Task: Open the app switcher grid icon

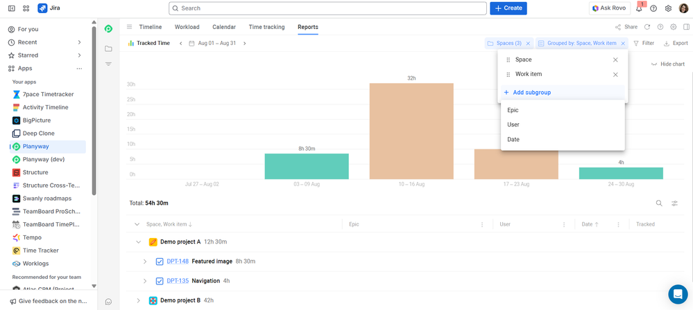Action: pos(26,8)
